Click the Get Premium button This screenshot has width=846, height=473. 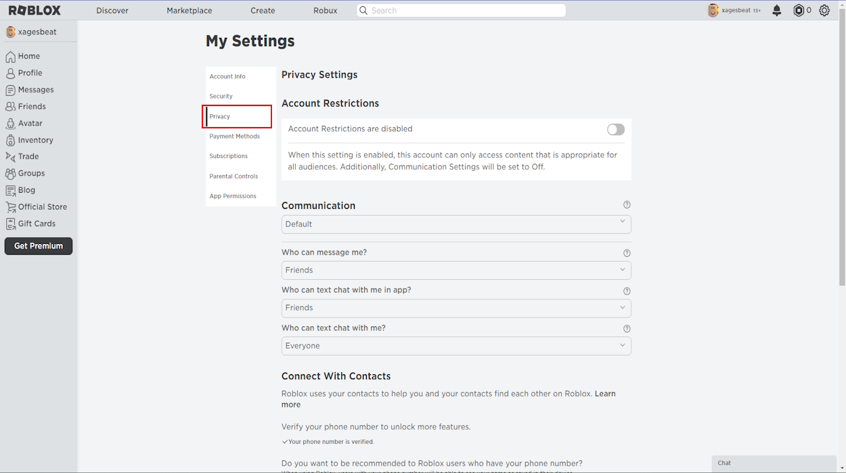point(38,246)
